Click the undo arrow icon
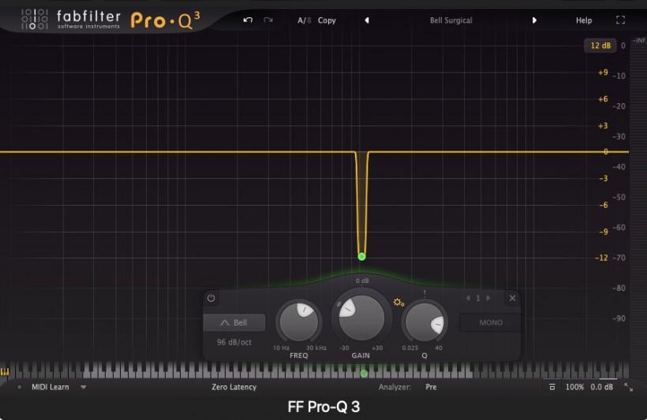Viewport: 647px width, 420px height. click(248, 20)
